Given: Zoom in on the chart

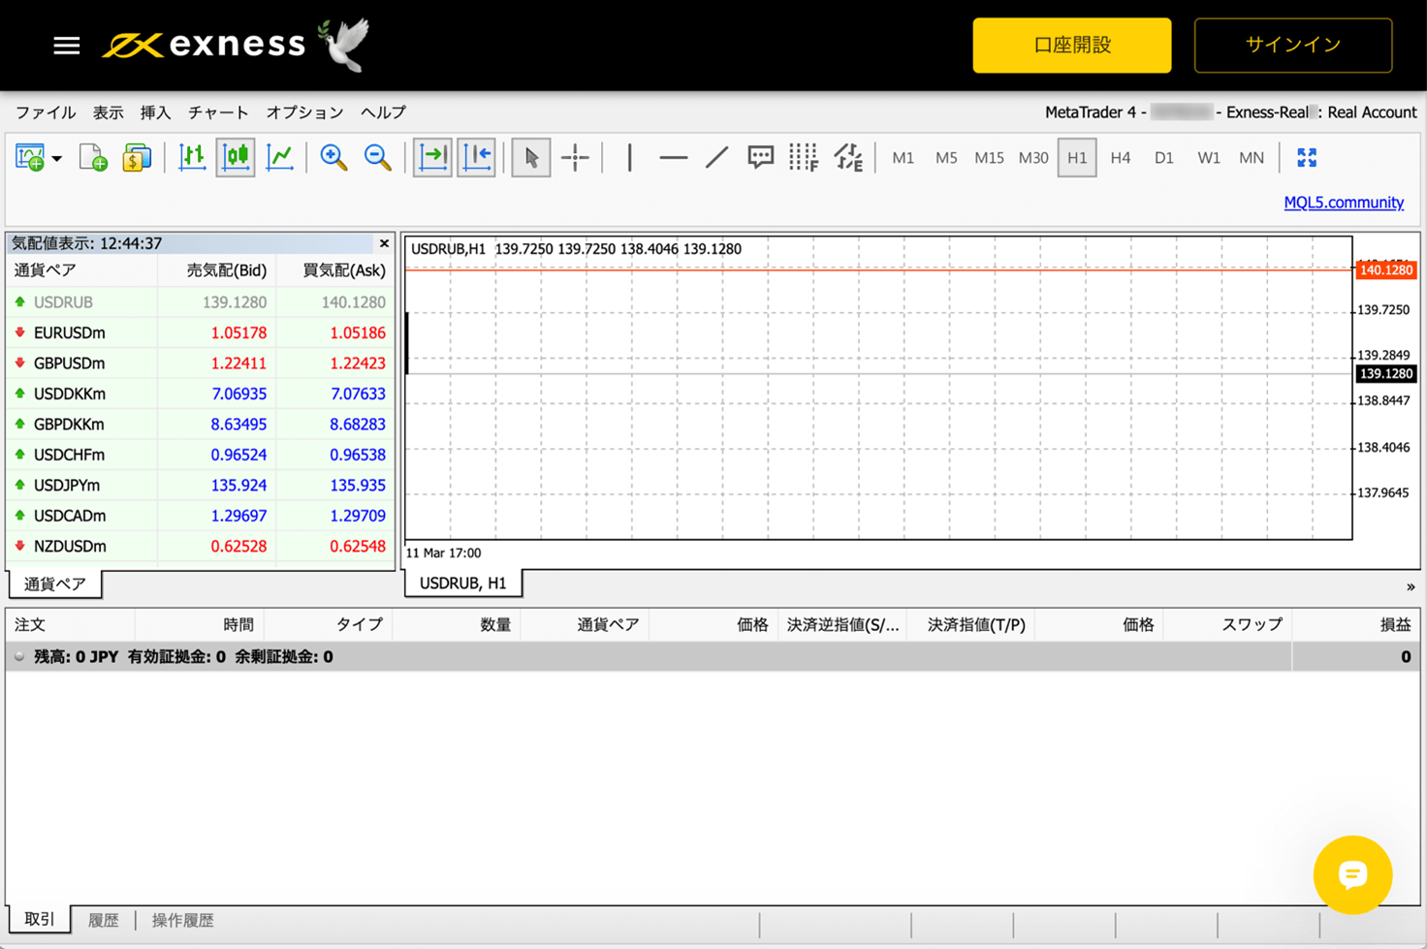Looking at the screenshot, I should [x=333, y=157].
